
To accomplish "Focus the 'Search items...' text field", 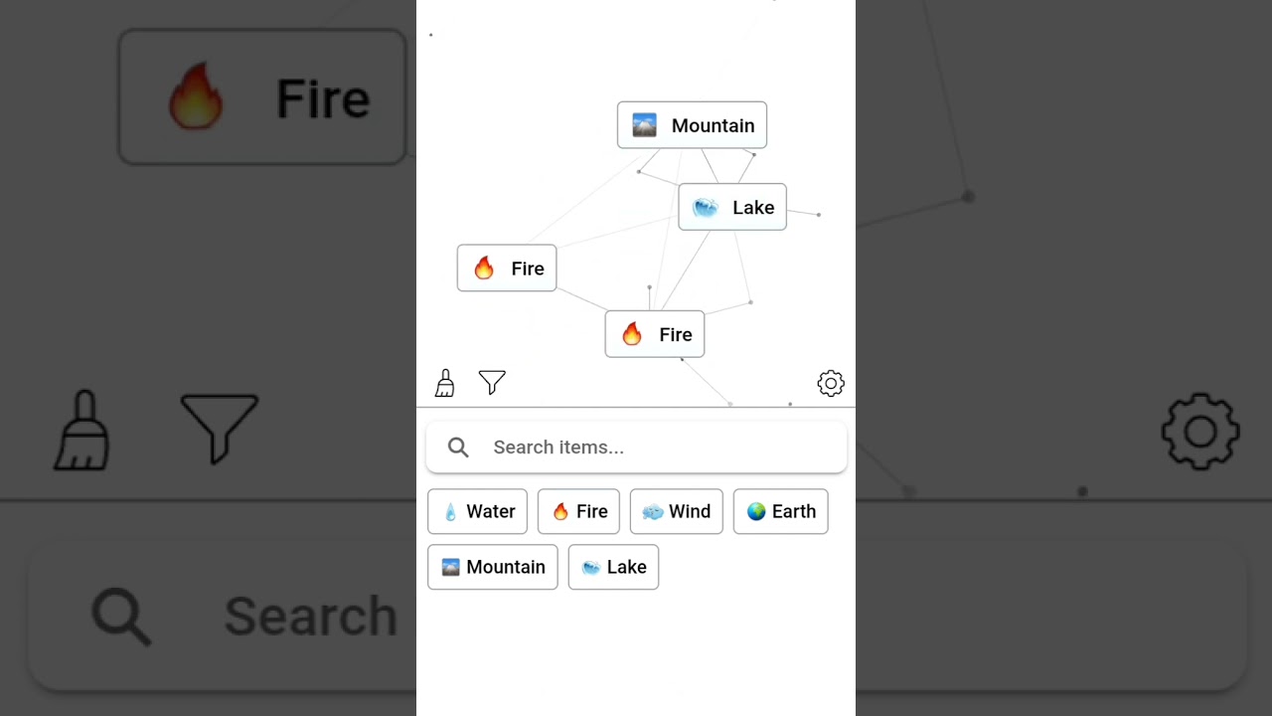I will click(x=656, y=447).
